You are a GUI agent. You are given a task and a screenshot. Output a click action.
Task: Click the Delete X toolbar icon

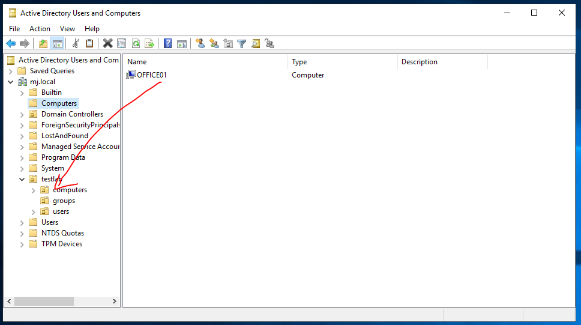[x=108, y=44]
